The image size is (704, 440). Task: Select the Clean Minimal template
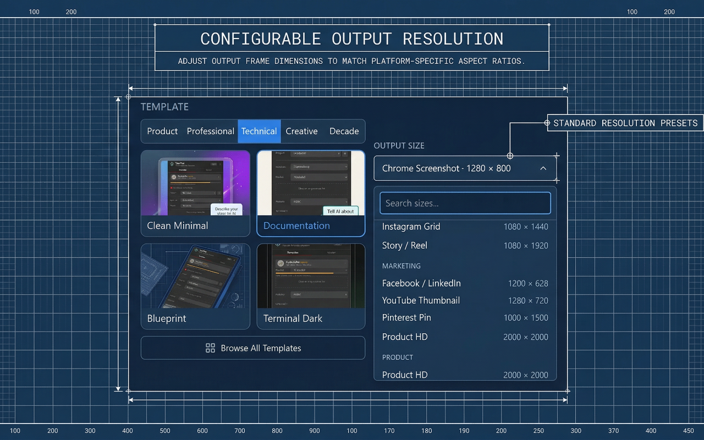(x=195, y=193)
